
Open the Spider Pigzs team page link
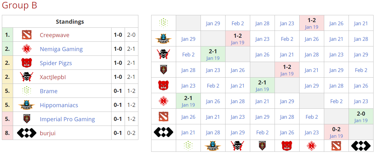click(56, 63)
